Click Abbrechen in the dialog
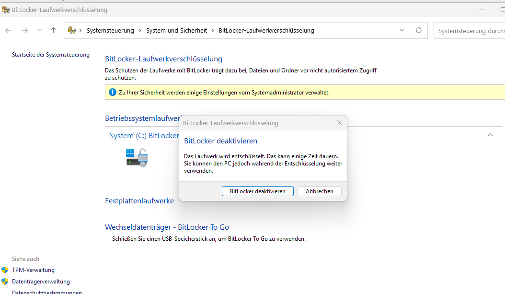 coord(320,191)
